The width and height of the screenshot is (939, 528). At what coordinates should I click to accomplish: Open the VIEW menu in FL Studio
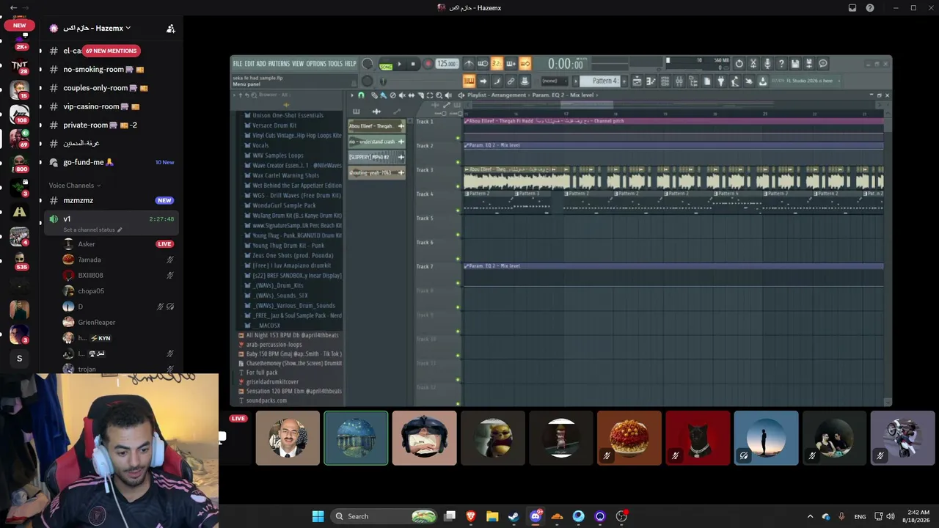298,64
